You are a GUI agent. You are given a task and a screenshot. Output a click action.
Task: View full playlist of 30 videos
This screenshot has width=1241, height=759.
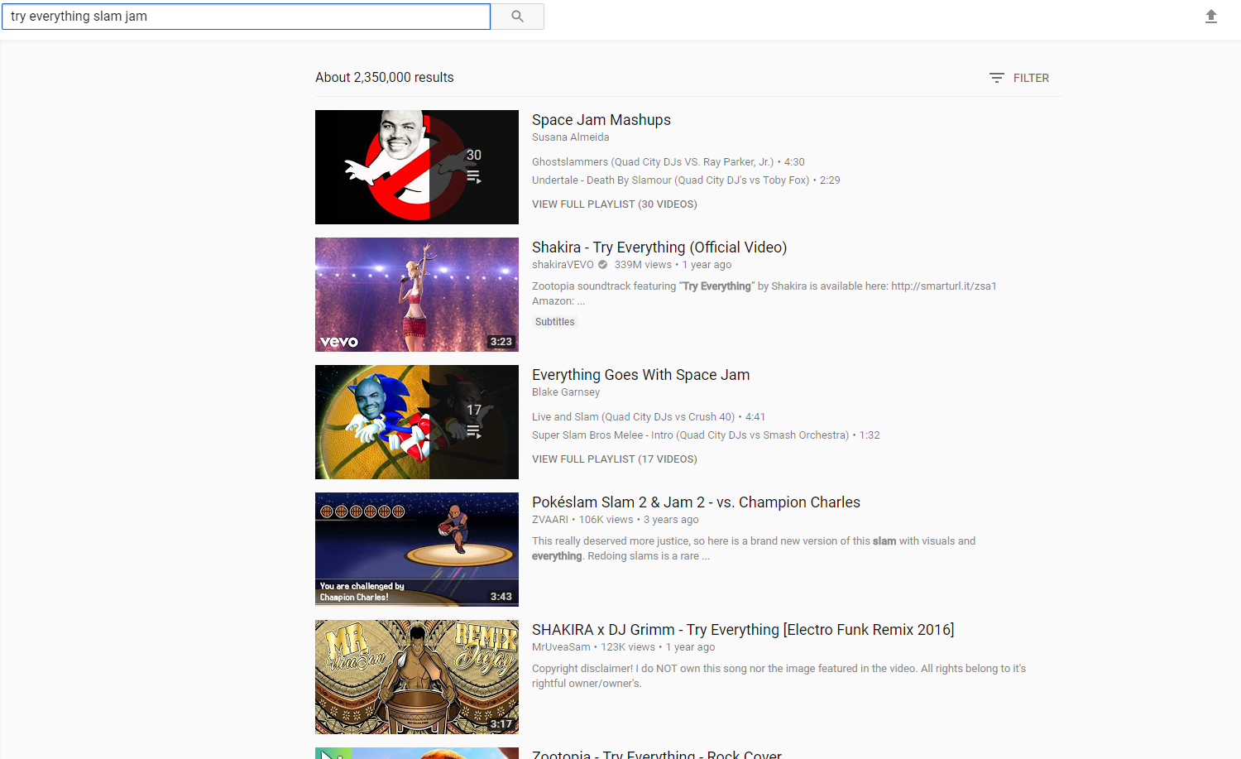coord(614,204)
